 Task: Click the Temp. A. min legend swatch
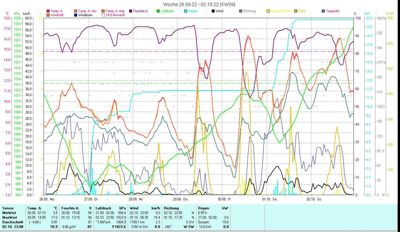[76, 11]
